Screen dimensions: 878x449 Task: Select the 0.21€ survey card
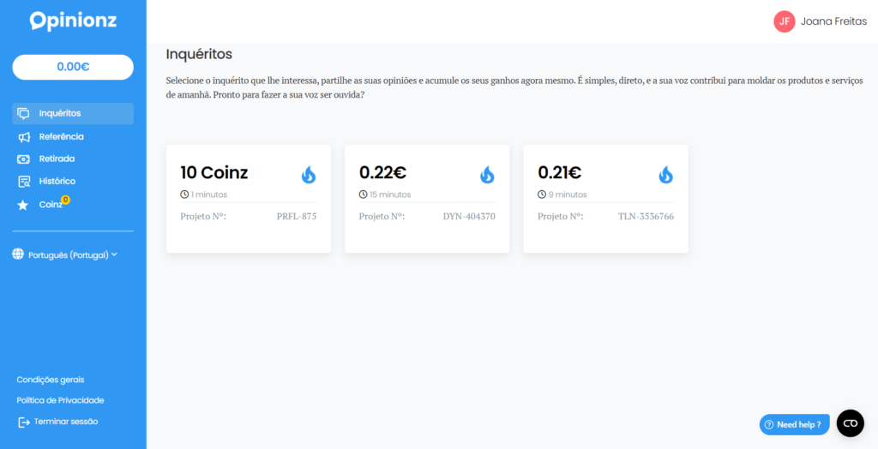click(x=606, y=199)
